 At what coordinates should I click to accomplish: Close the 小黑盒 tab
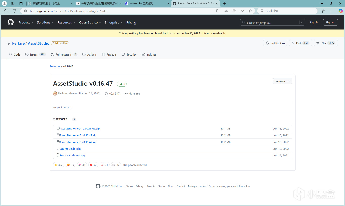pyautogui.click(x=72, y=4)
